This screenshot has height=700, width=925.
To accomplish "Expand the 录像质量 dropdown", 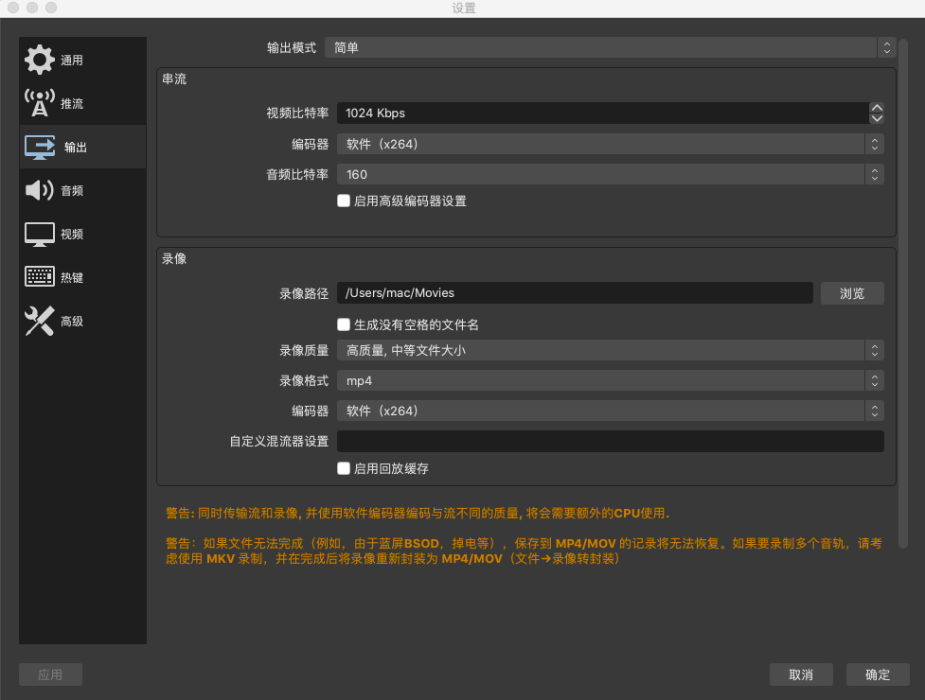I will [610, 351].
